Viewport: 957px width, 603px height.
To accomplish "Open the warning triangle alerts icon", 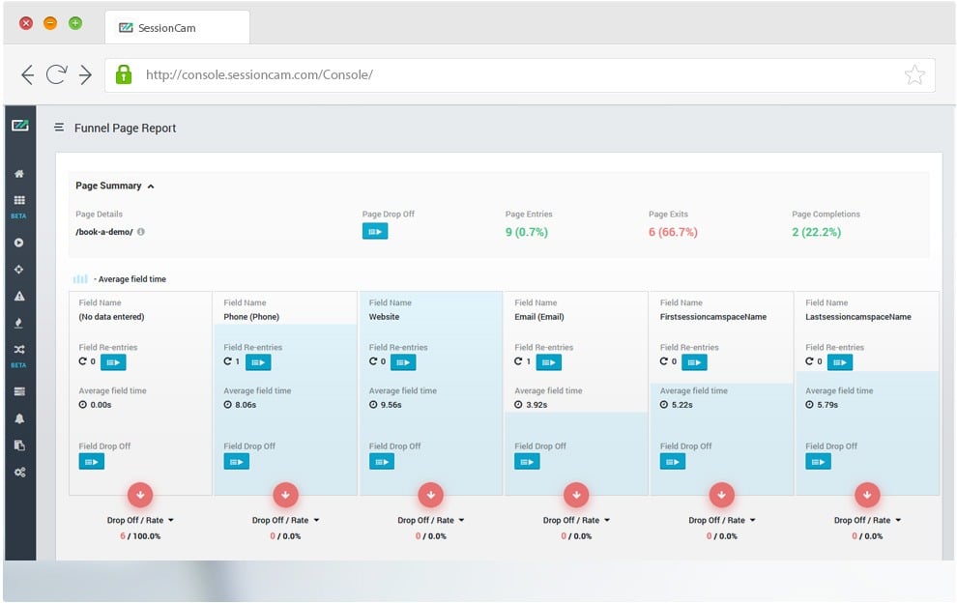I will coord(19,296).
